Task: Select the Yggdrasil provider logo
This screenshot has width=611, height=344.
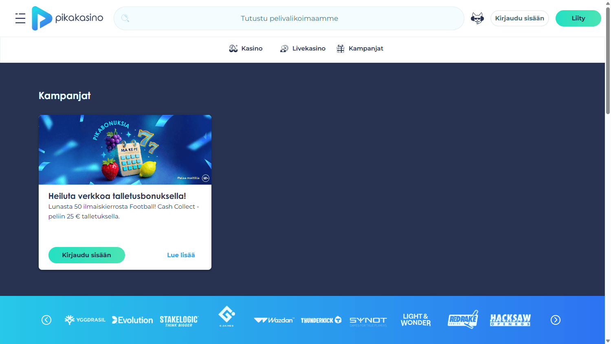Action: 85,320
